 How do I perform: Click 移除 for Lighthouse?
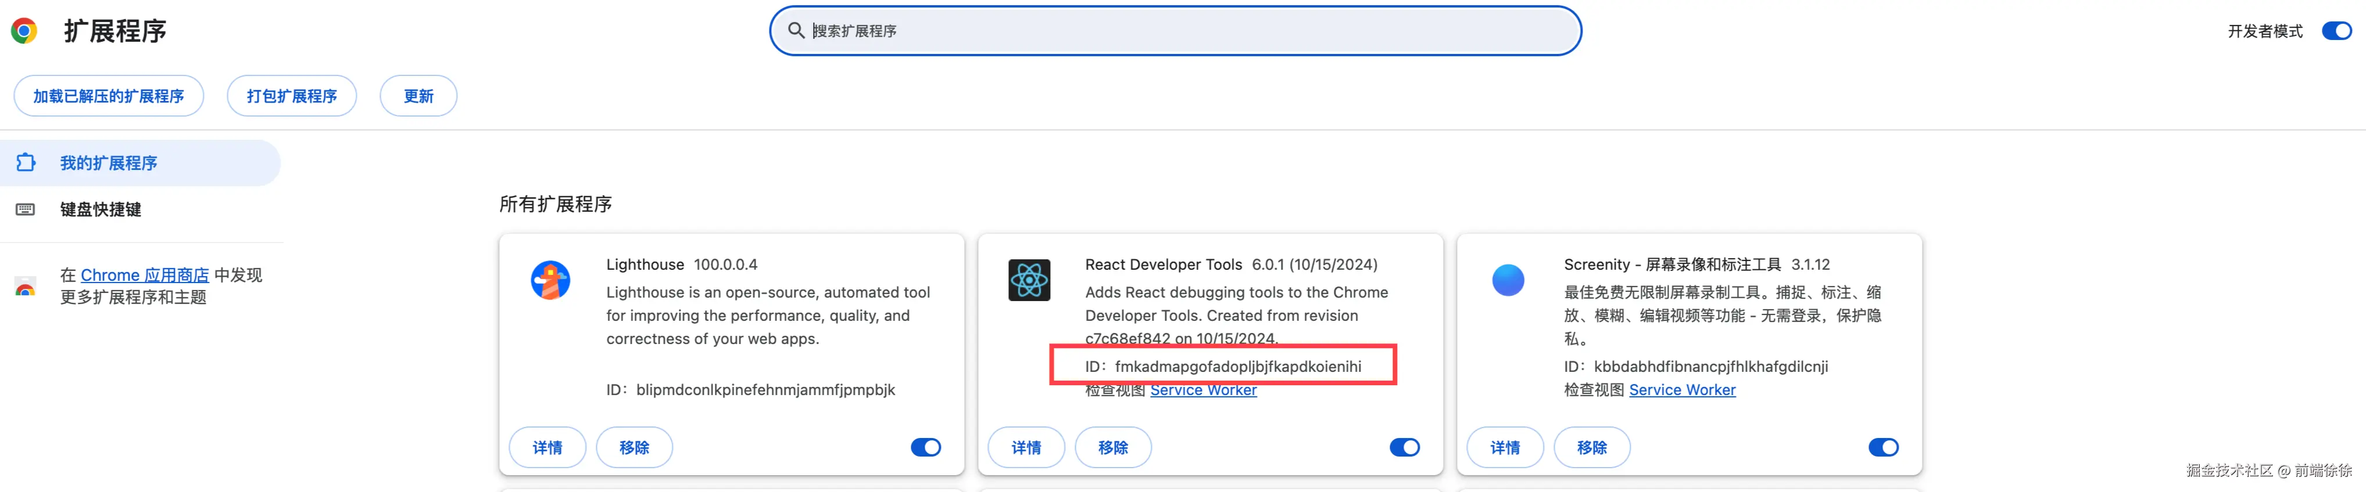point(633,447)
